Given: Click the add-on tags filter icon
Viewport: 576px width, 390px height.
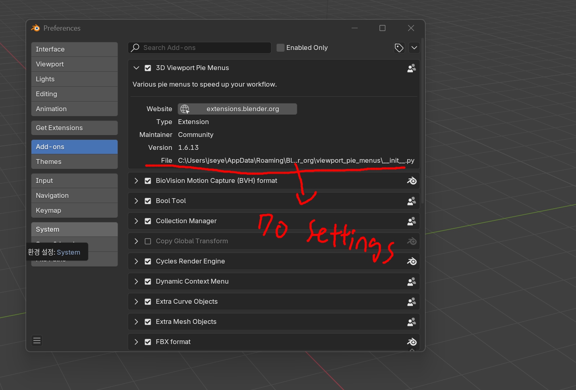Looking at the screenshot, I should pos(399,48).
